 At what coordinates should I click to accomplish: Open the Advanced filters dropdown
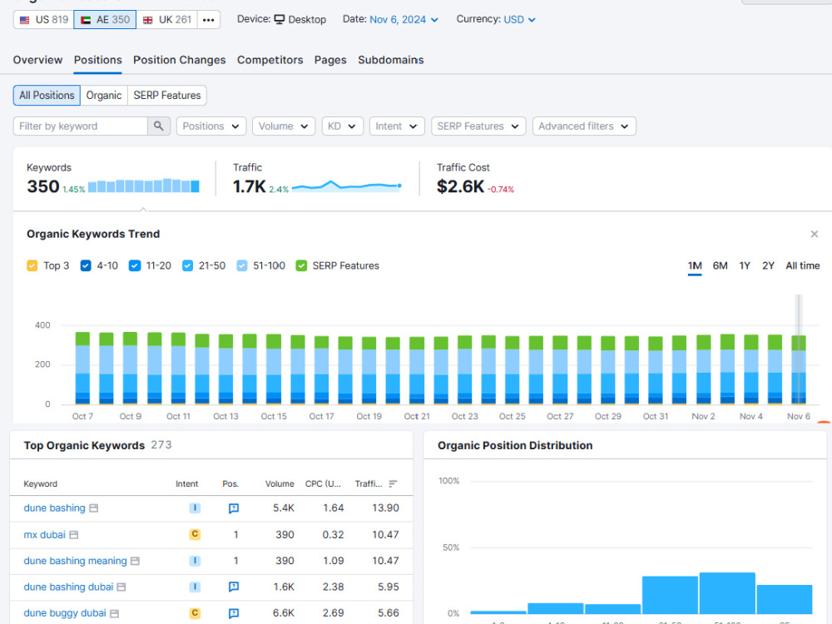(x=584, y=126)
